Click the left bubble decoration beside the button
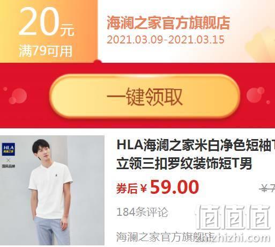This screenshot has height=247, width=275. tap(16, 96)
